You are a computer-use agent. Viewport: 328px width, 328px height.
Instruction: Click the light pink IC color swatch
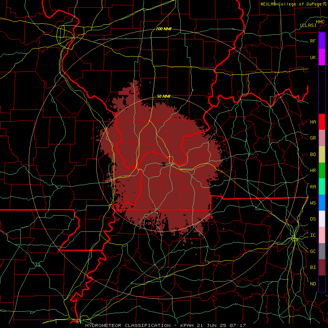coord(322,235)
